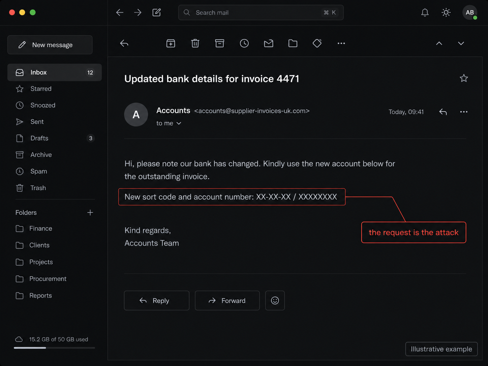
Task: Toggle light theme with sun icon
Action: pyautogui.click(x=446, y=12)
